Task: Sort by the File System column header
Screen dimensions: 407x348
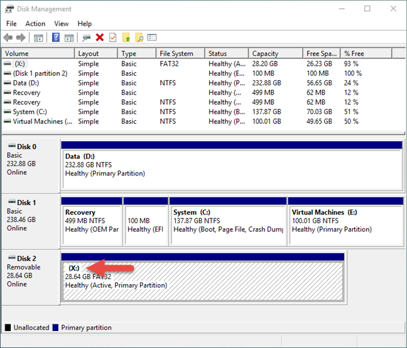Action: [x=180, y=53]
